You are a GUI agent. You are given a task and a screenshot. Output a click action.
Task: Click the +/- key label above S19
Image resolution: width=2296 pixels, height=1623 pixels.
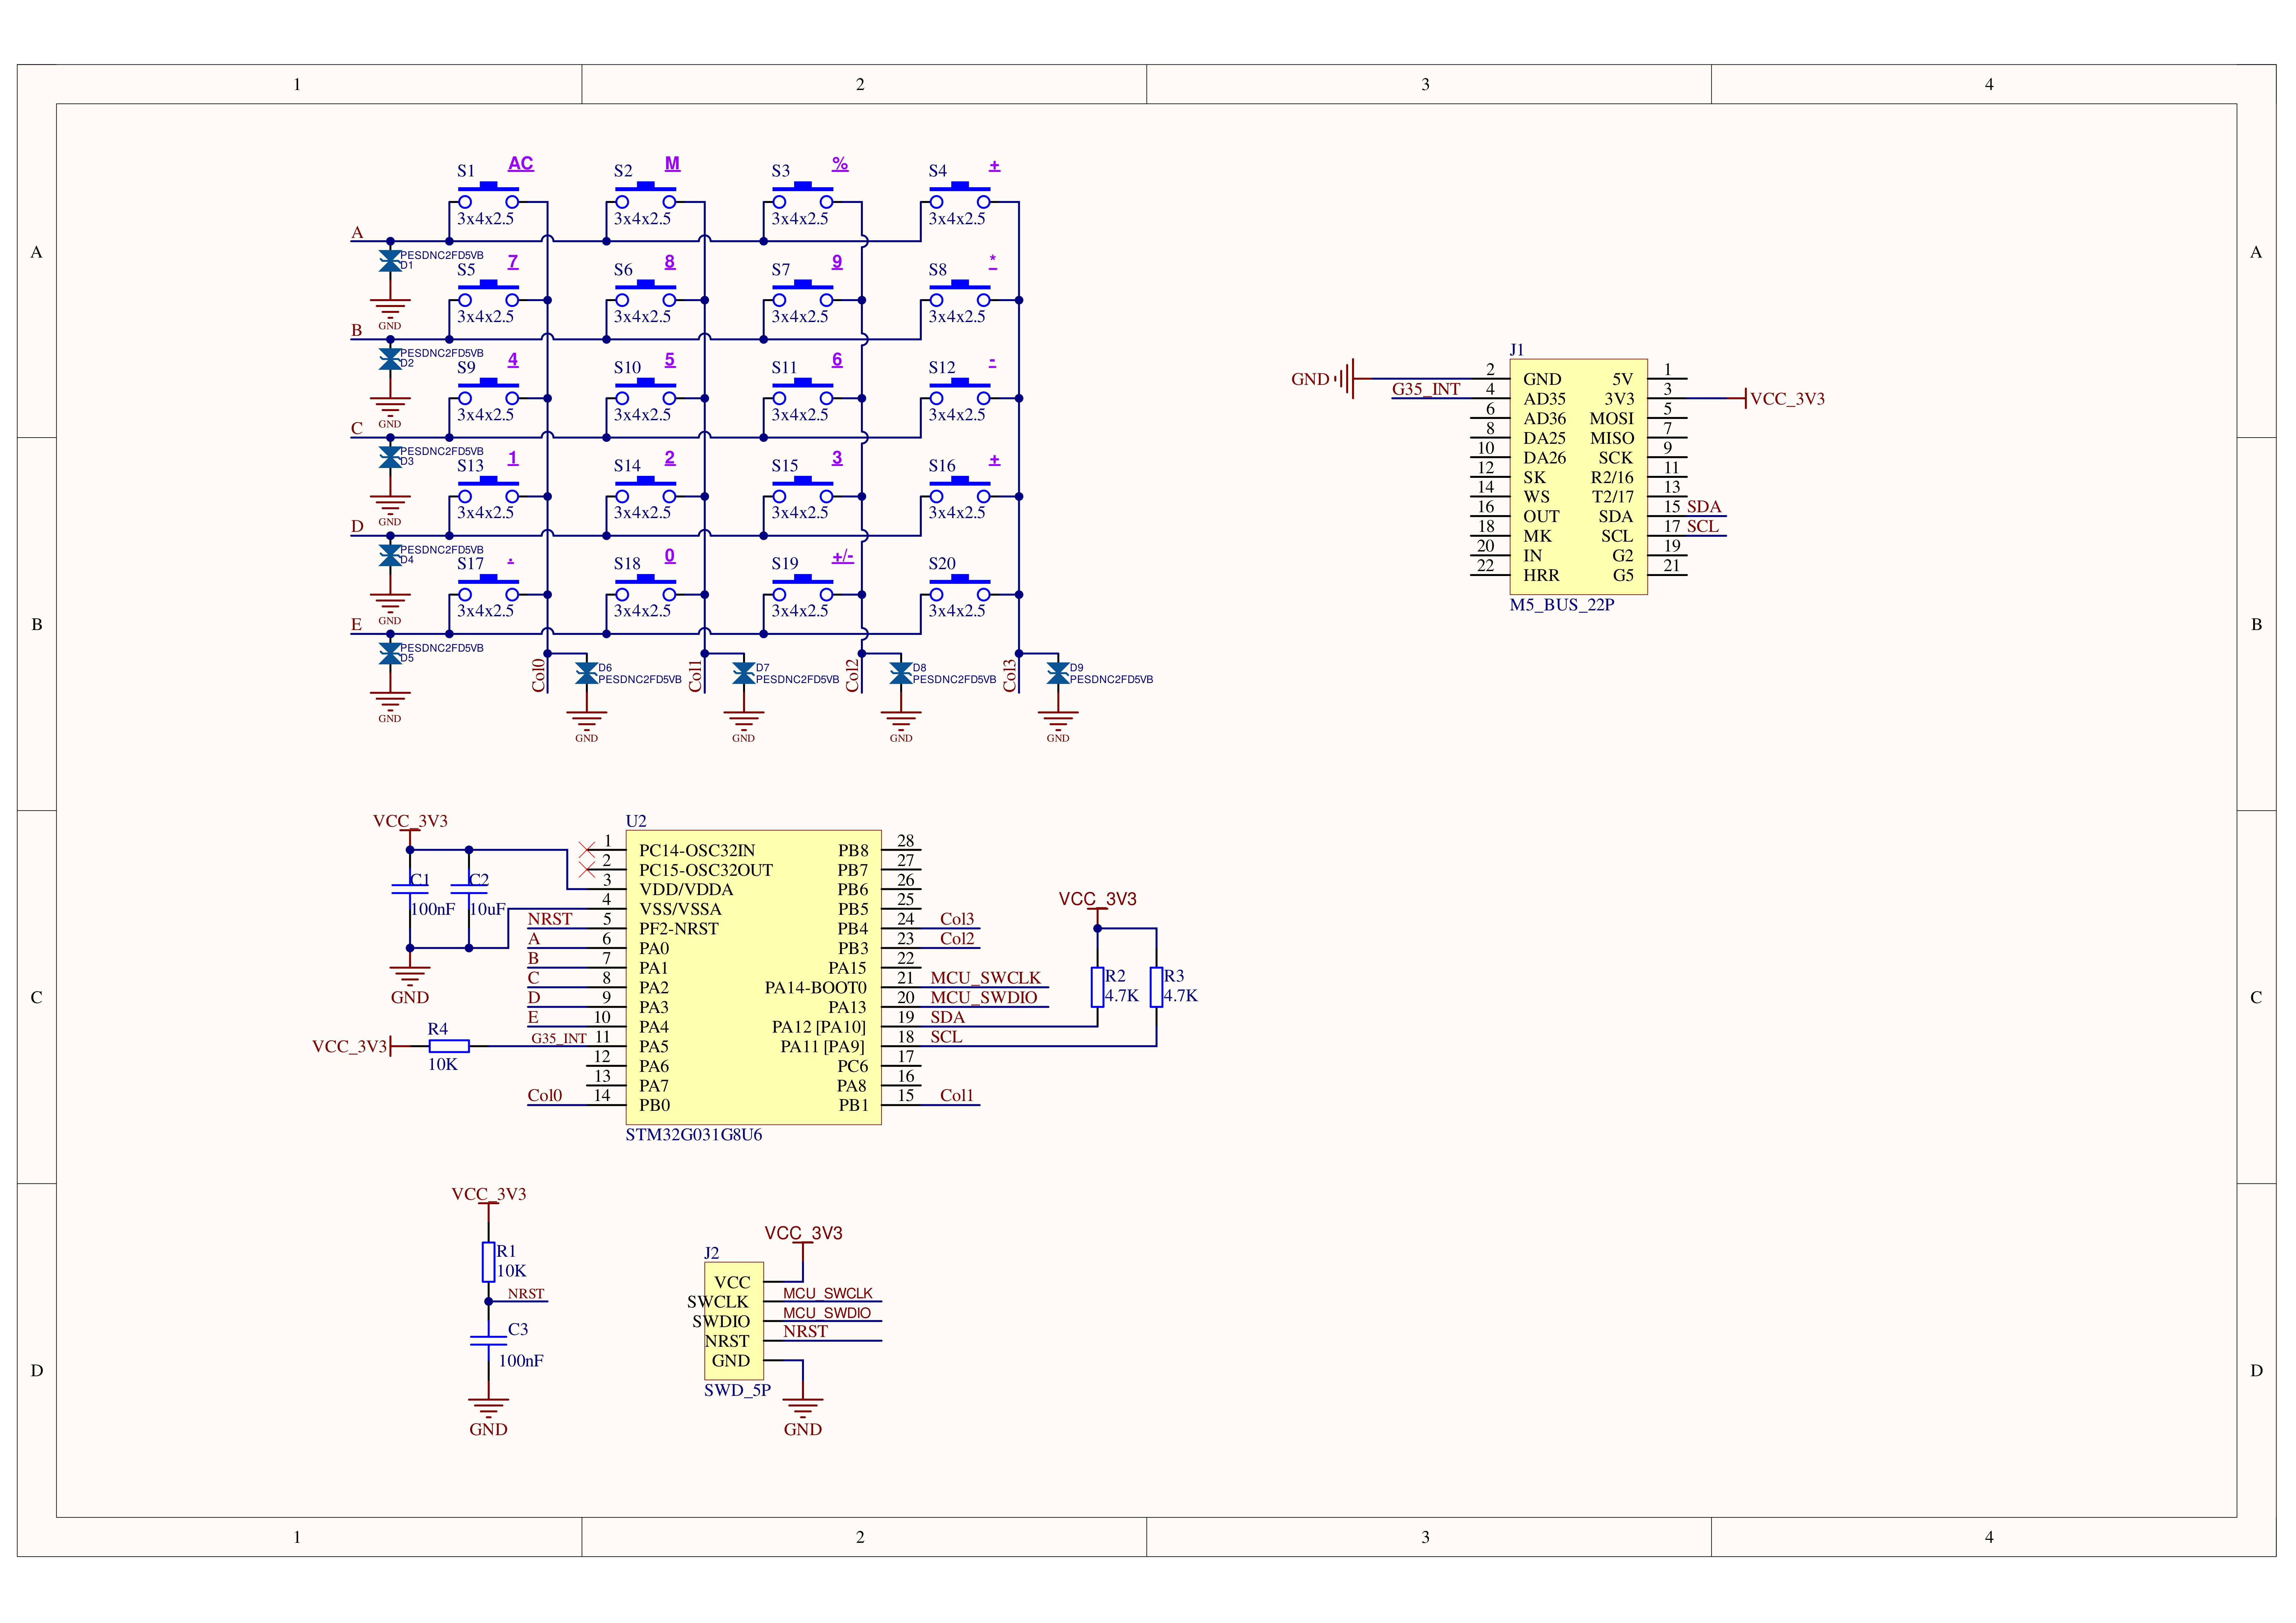point(843,556)
